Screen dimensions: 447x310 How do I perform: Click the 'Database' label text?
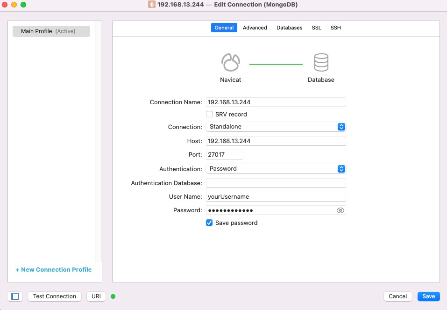point(321,79)
